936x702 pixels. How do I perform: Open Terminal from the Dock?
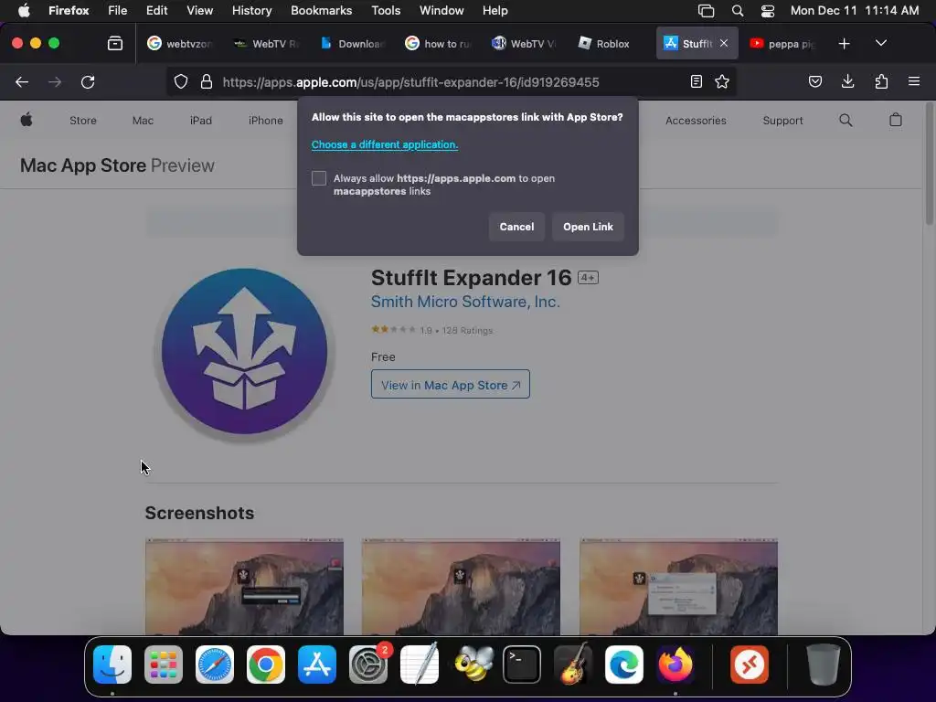pyautogui.click(x=522, y=665)
